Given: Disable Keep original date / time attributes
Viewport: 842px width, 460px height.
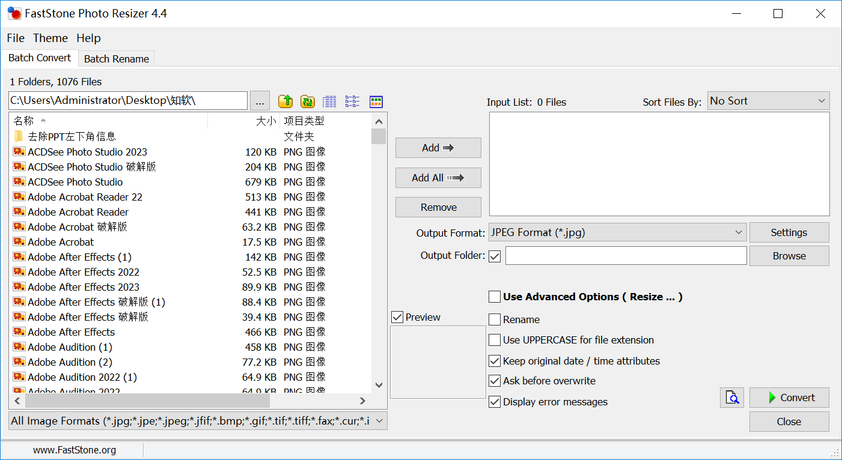Looking at the screenshot, I should pyautogui.click(x=495, y=361).
